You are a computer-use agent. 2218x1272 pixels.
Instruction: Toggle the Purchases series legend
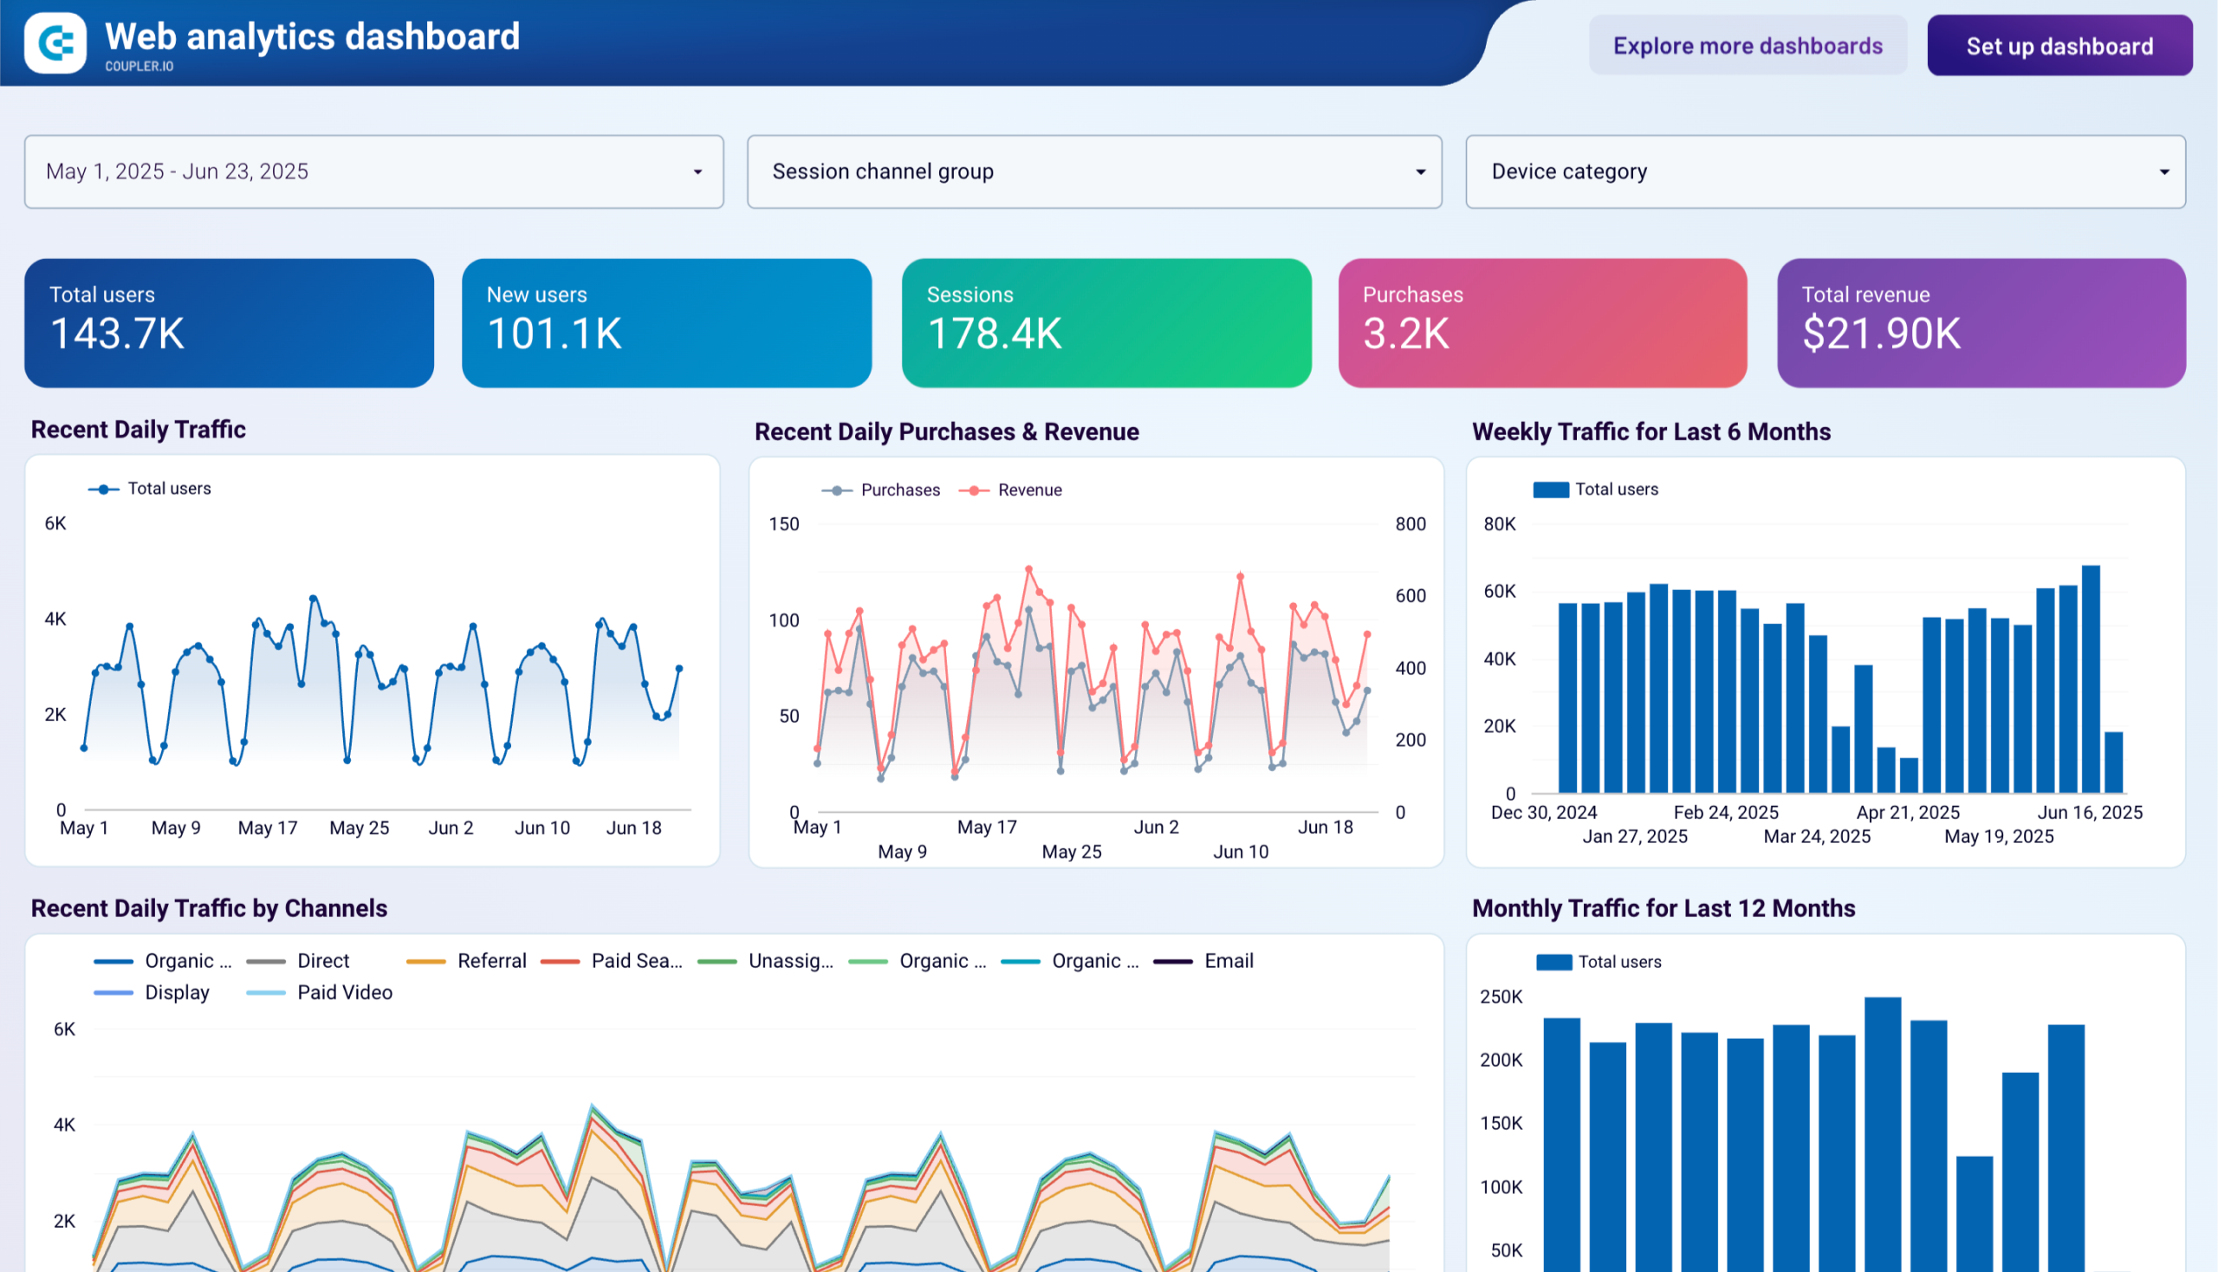click(880, 490)
